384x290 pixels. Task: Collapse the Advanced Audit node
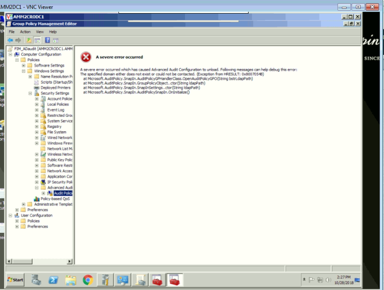(x=37, y=188)
